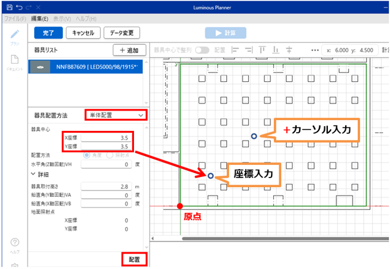This screenshot has width=390, height=269.
Task: Click the align left edges icon
Action: [235, 51]
